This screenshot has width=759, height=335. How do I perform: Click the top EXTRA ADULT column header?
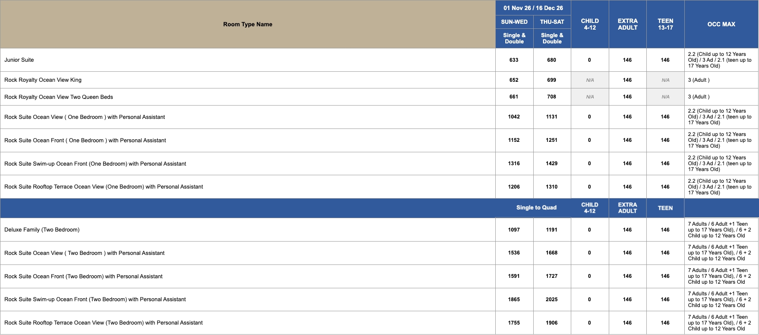pos(628,24)
